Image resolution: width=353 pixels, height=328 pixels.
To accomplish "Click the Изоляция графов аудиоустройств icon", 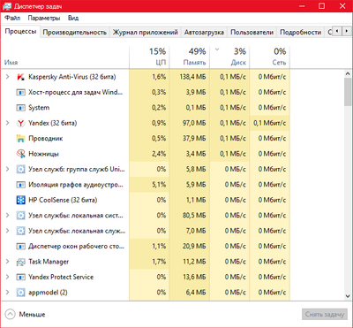I will 20,185.
